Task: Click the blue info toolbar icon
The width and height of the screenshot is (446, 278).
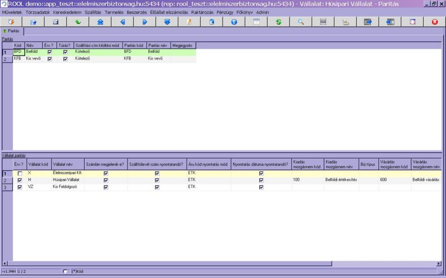Action: coord(234,22)
